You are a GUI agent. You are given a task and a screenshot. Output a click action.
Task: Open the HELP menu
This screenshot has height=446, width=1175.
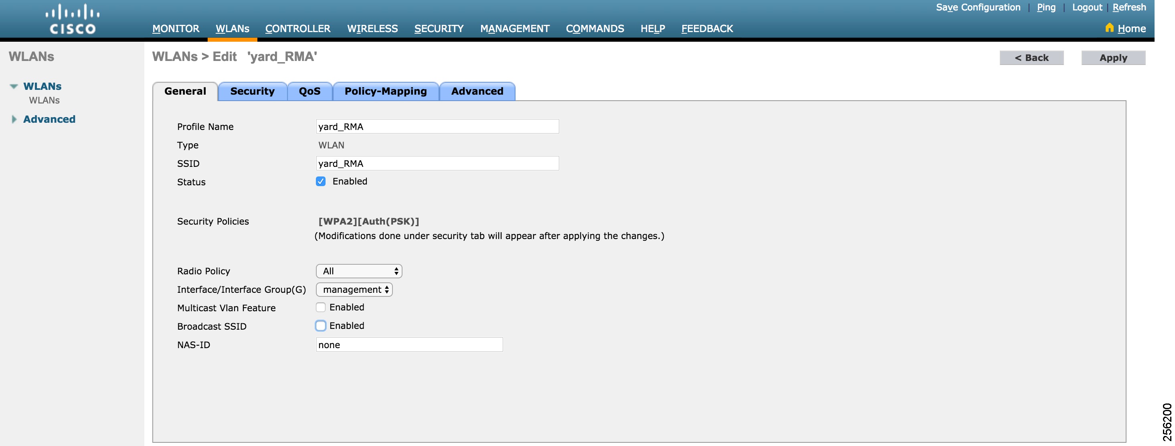(x=653, y=28)
